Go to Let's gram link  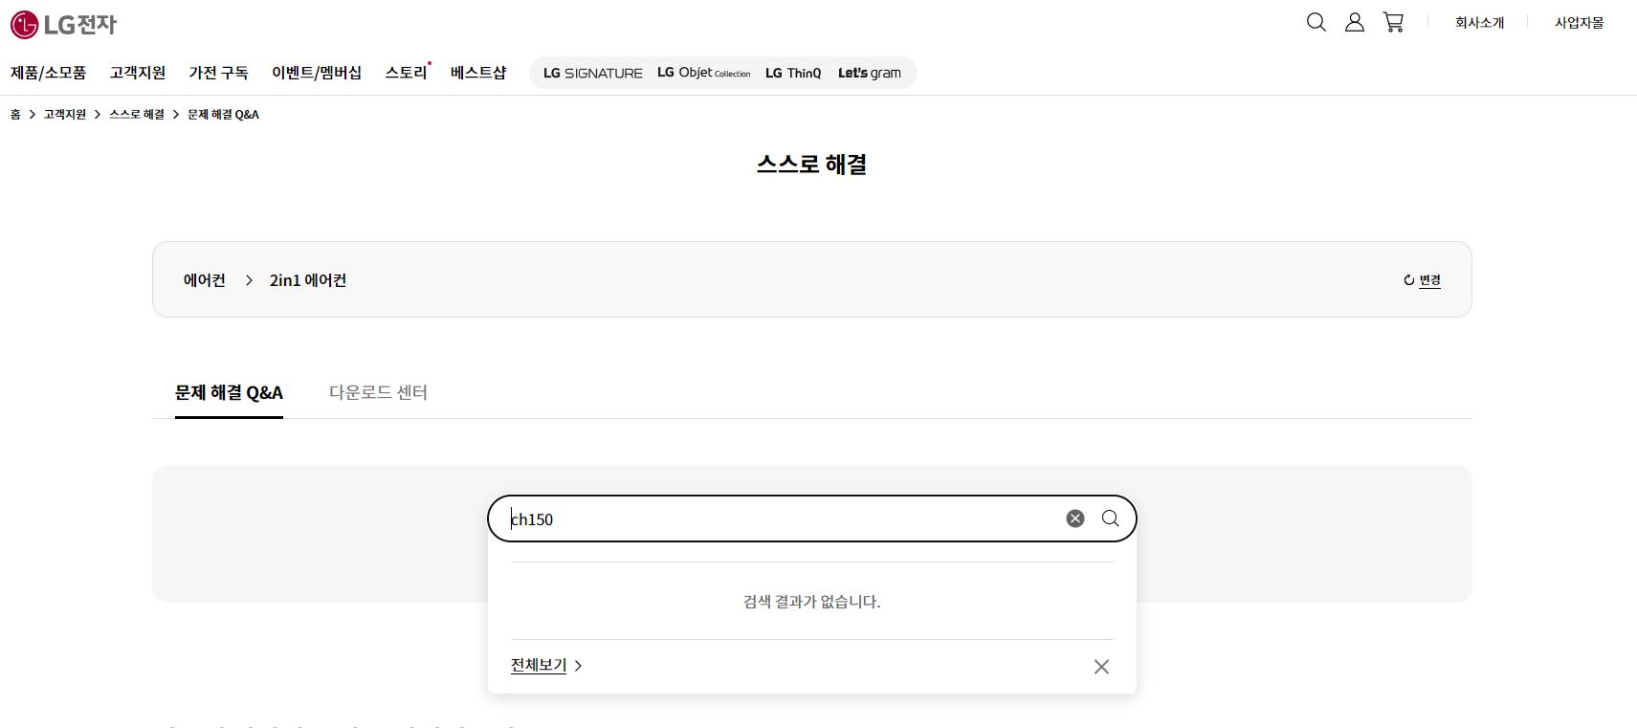[x=870, y=73]
